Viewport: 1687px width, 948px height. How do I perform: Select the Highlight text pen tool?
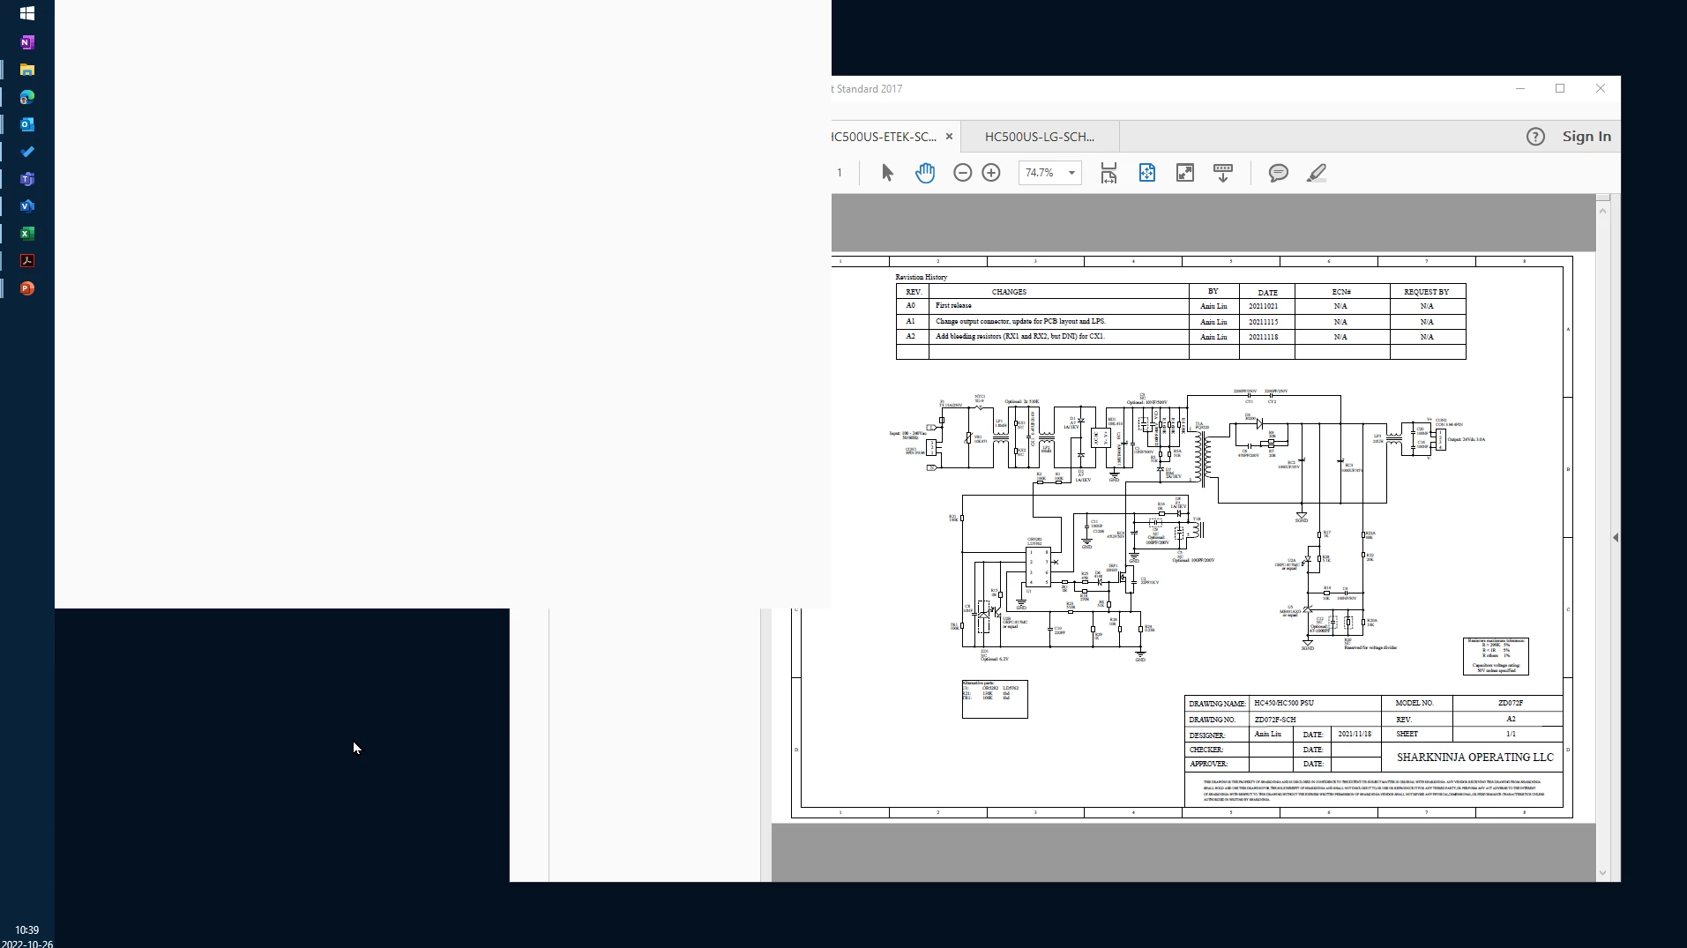point(1317,173)
